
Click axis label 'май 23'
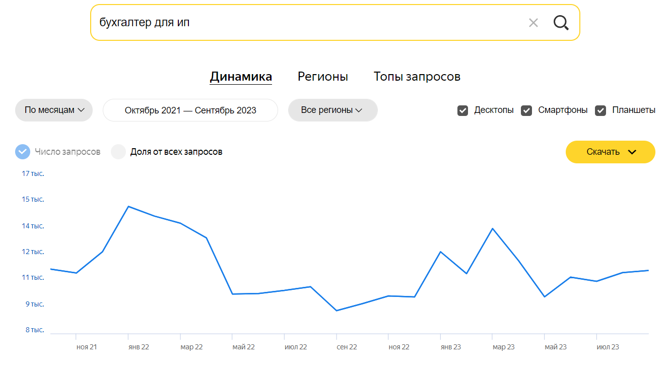coord(556,347)
